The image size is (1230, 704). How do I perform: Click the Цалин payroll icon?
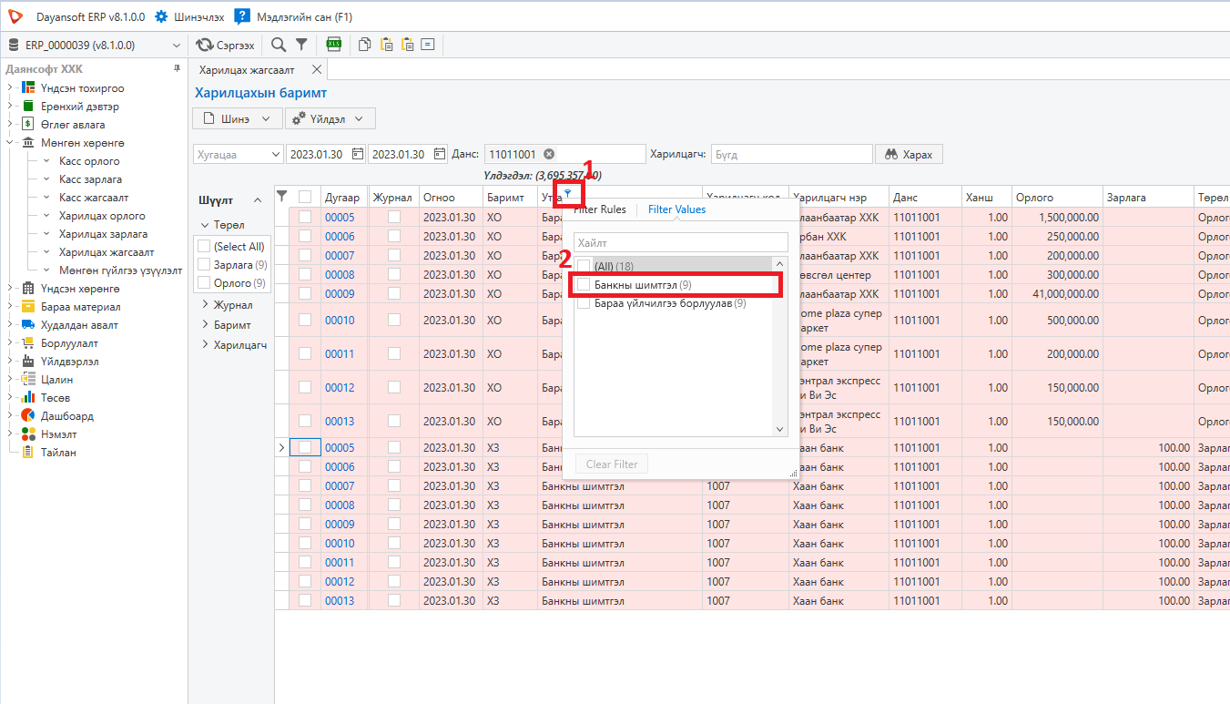(x=28, y=380)
